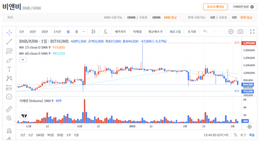Screen dimensions: 260x142
Task: Select the 월 monthly interval
Action: click(x=76, y=32)
